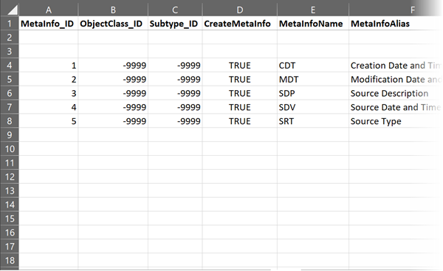Select row 7 header
This screenshot has height=271, width=443.
pos(10,107)
